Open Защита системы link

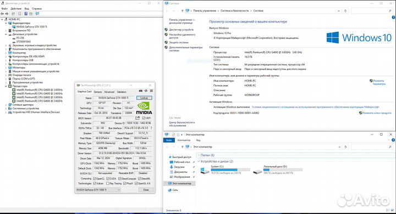point(179,42)
